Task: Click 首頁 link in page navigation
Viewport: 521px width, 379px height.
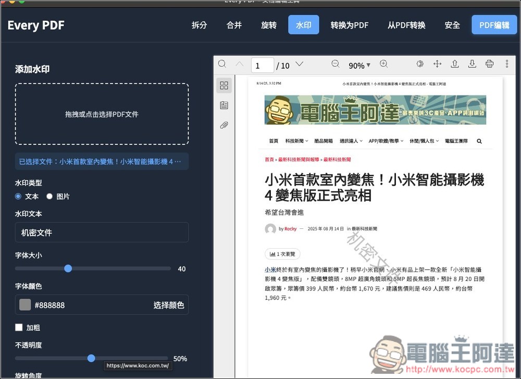Action: pyautogui.click(x=274, y=141)
